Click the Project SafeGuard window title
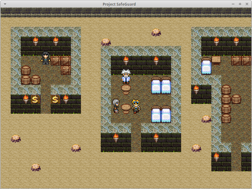This screenshot has height=189, width=252. [119, 4]
